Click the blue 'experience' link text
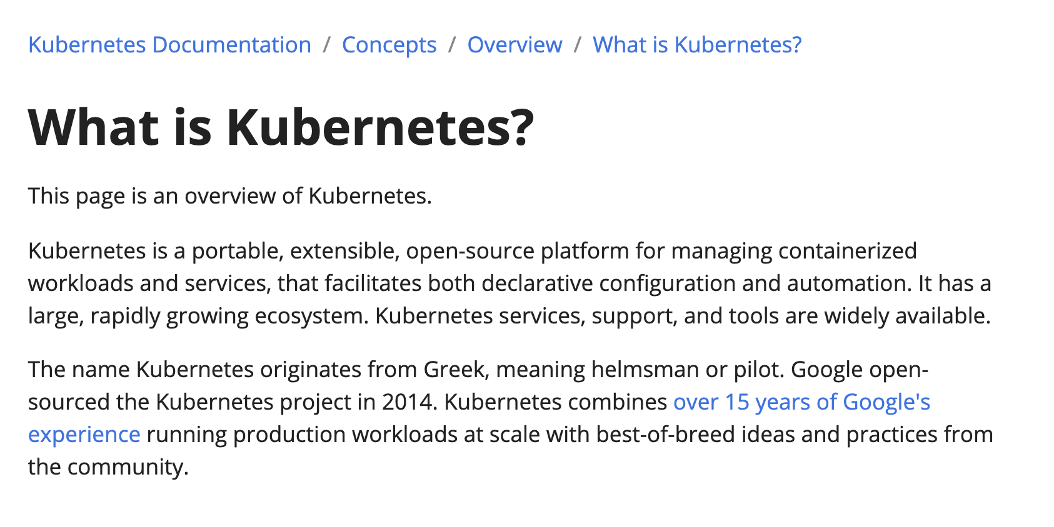 (84, 435)
